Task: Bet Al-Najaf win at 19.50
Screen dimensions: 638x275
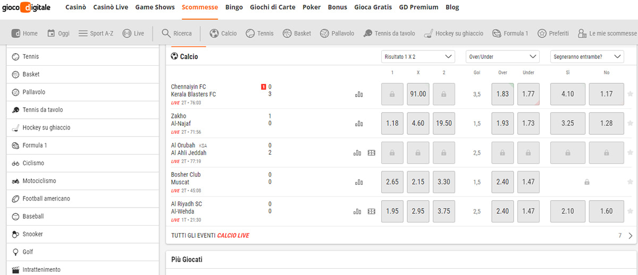Action: (444, 123)
